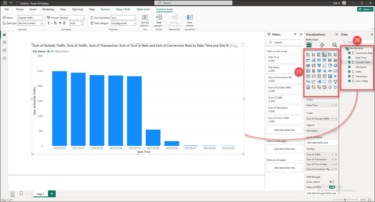
Task: Uncheck the Conversion Rate field
Action: click(x=349, y=53)
